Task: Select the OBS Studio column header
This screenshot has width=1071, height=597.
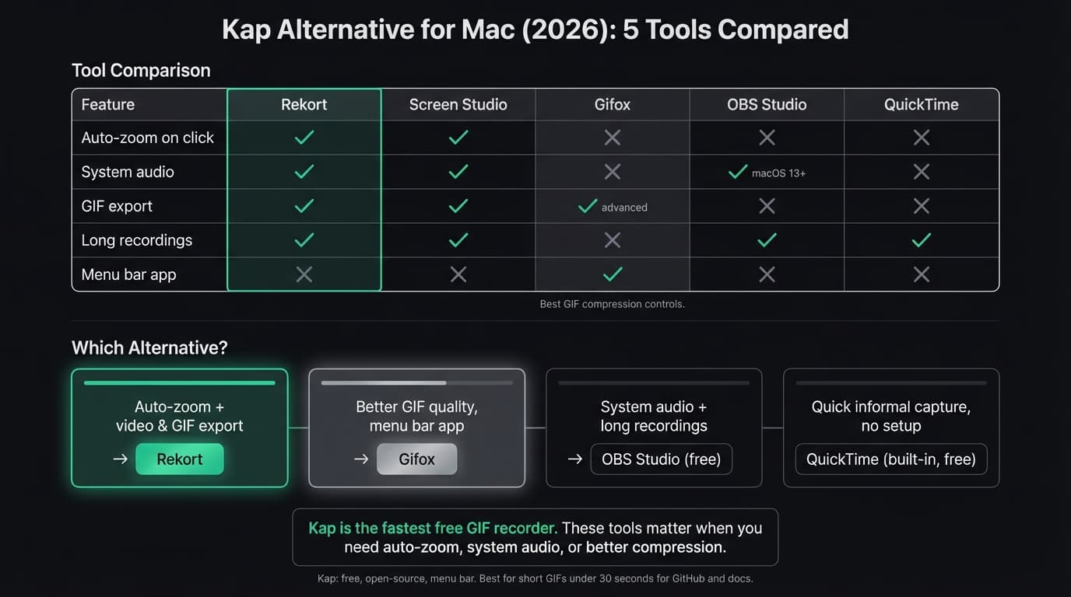Action: click(x=767, y=104)
